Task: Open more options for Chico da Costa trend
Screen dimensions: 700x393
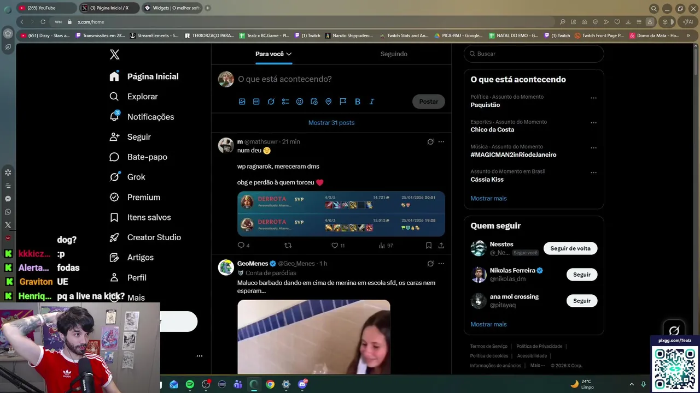Action: click(593, 123)
